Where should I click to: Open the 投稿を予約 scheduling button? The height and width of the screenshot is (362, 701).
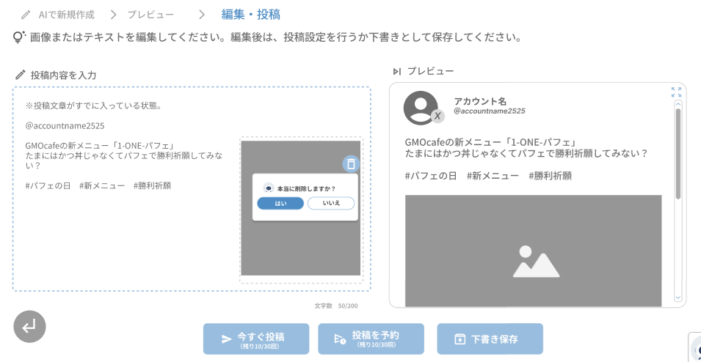[371, 339]
